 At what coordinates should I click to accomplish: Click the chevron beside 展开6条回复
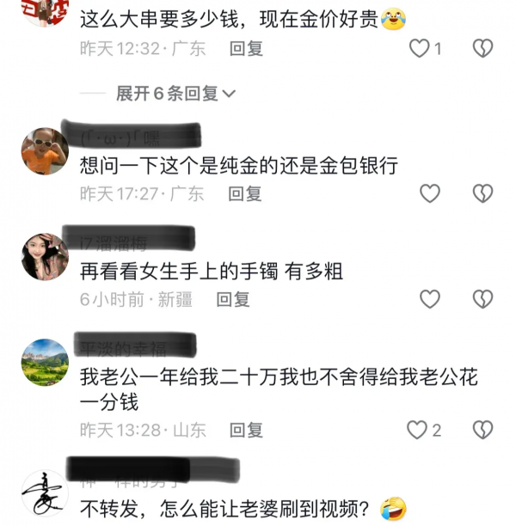click(x=229, y=94)
